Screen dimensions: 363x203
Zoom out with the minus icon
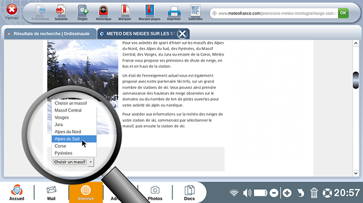point(274,193)
